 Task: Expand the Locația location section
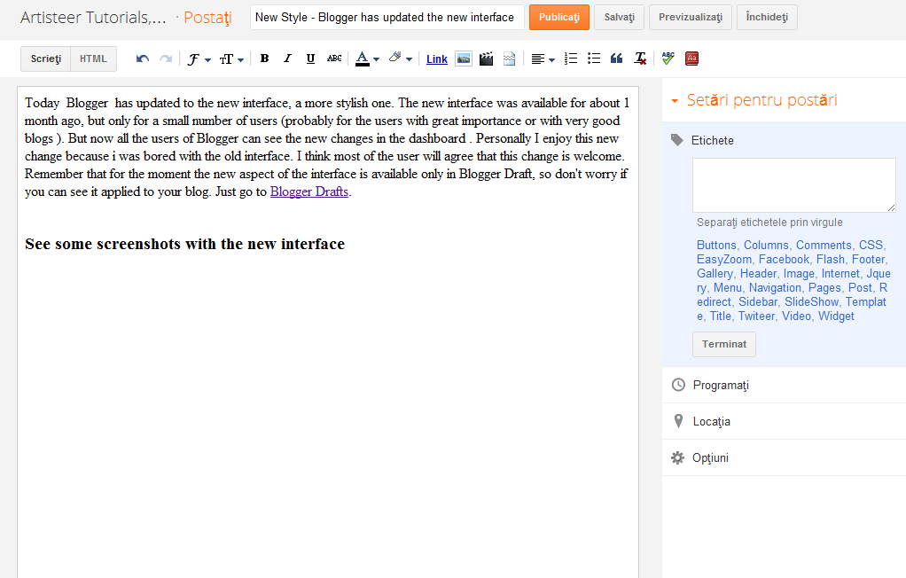coord(784,421)
